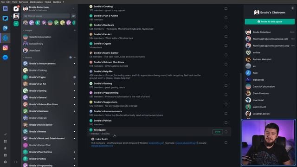Open the notification badge in the Rooms header
This screenshot has height=167, width=297.
click(71, 58)
